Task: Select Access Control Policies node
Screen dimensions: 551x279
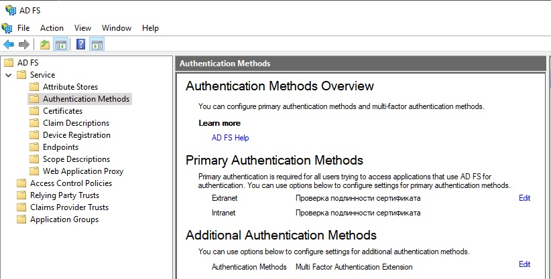Action: (71, 183)
